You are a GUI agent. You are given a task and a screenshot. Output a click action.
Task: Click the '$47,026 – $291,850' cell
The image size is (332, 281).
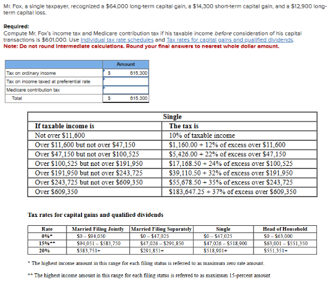pyautogui.click(x=162, y=243)
